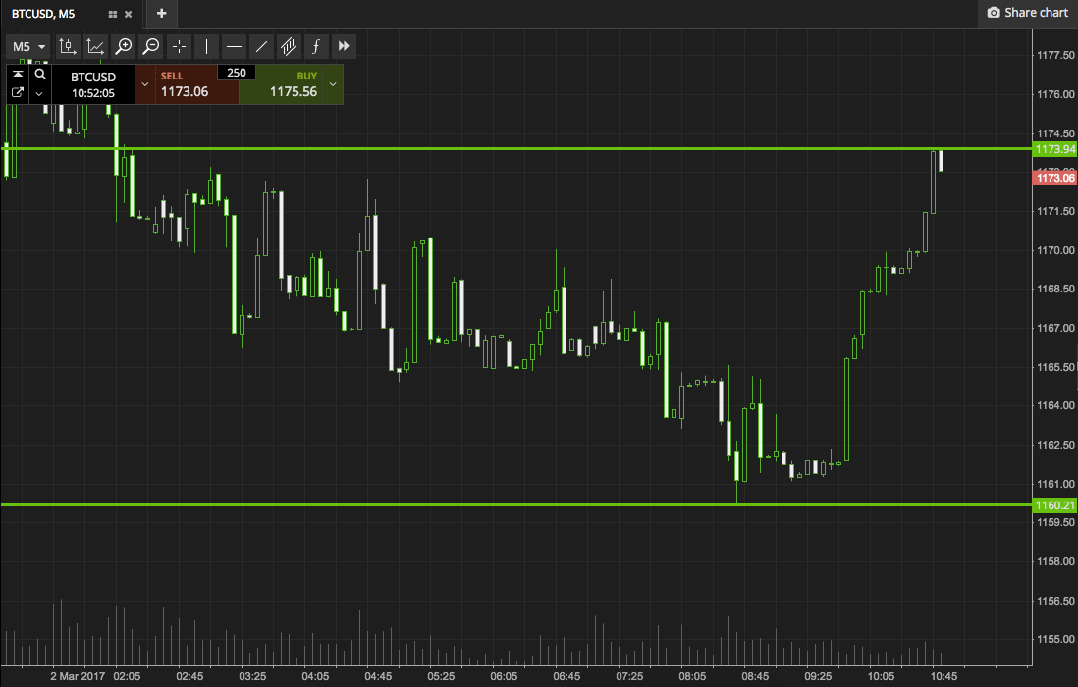Screen dimensions: 1078x687
Task: Select the line chart type icon
Action: pyautogui.click(x=95, y=47)
